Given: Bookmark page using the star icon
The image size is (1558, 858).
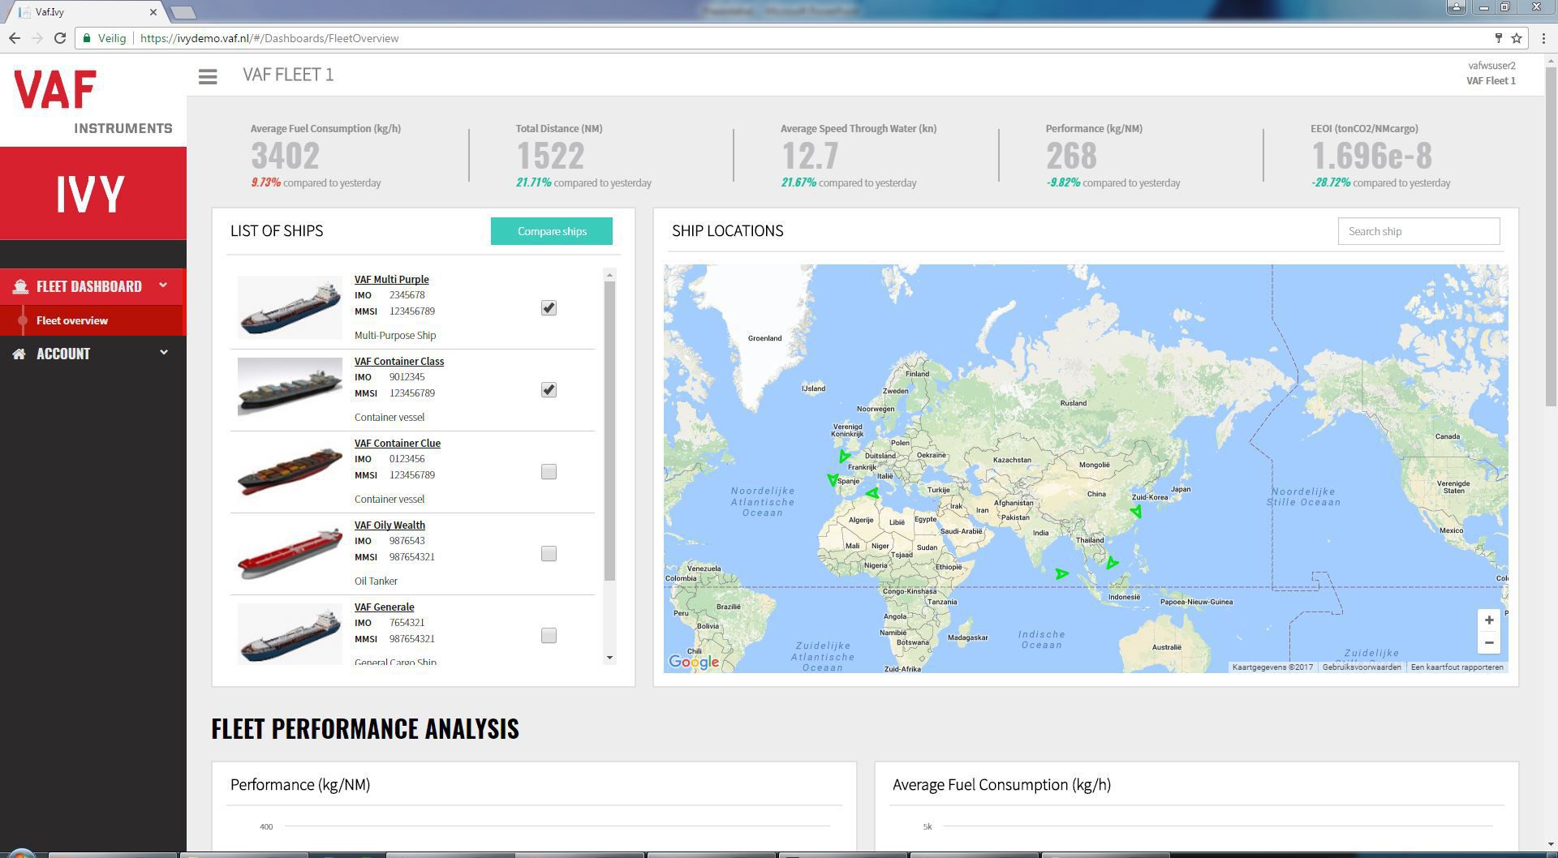Looking at the screenshot, I should tap(1516, 38).
